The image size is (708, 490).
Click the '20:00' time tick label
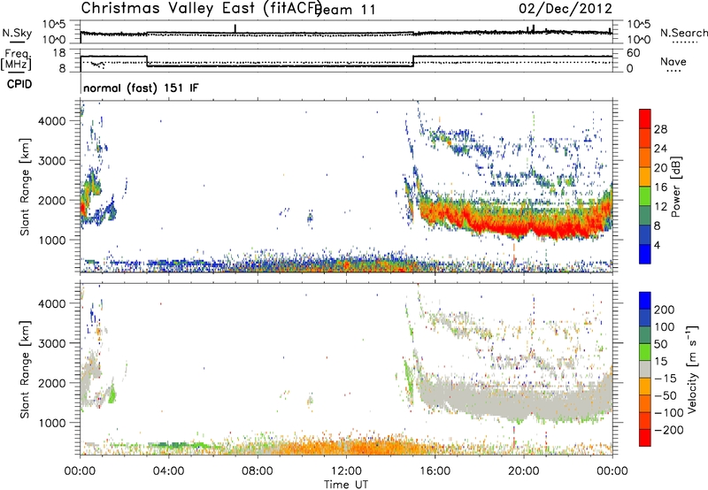point(523,471)
